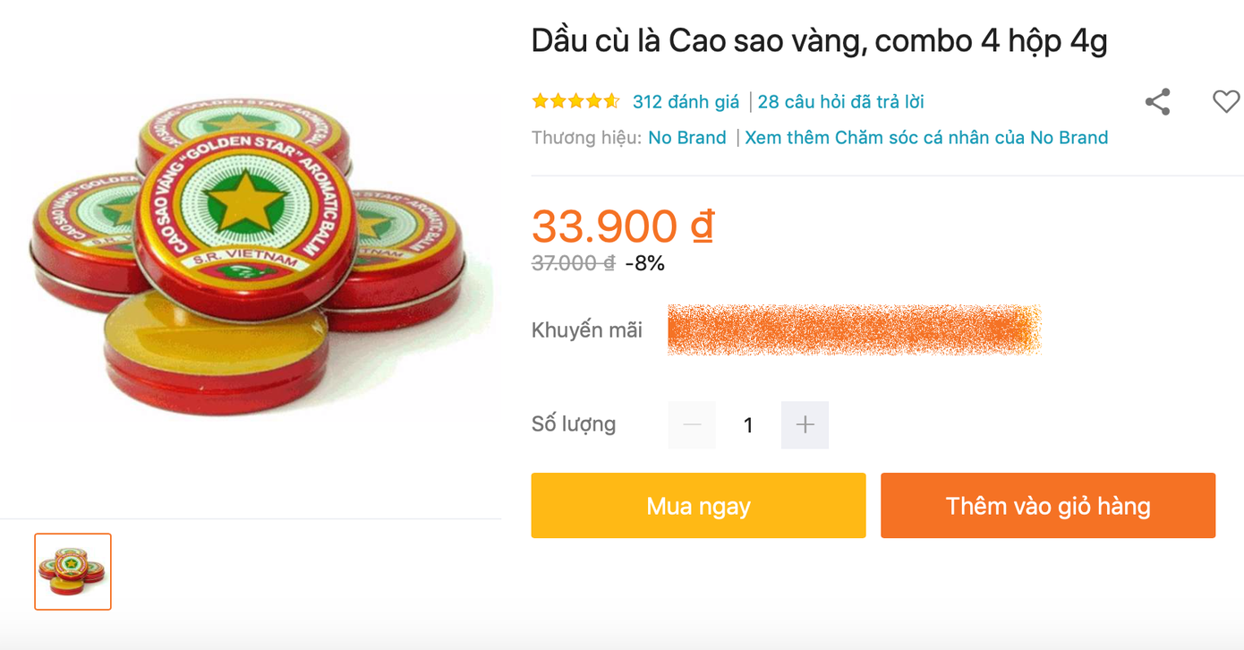View the 28 câu hỏi đã trả lời link

[x=840, y=102]
